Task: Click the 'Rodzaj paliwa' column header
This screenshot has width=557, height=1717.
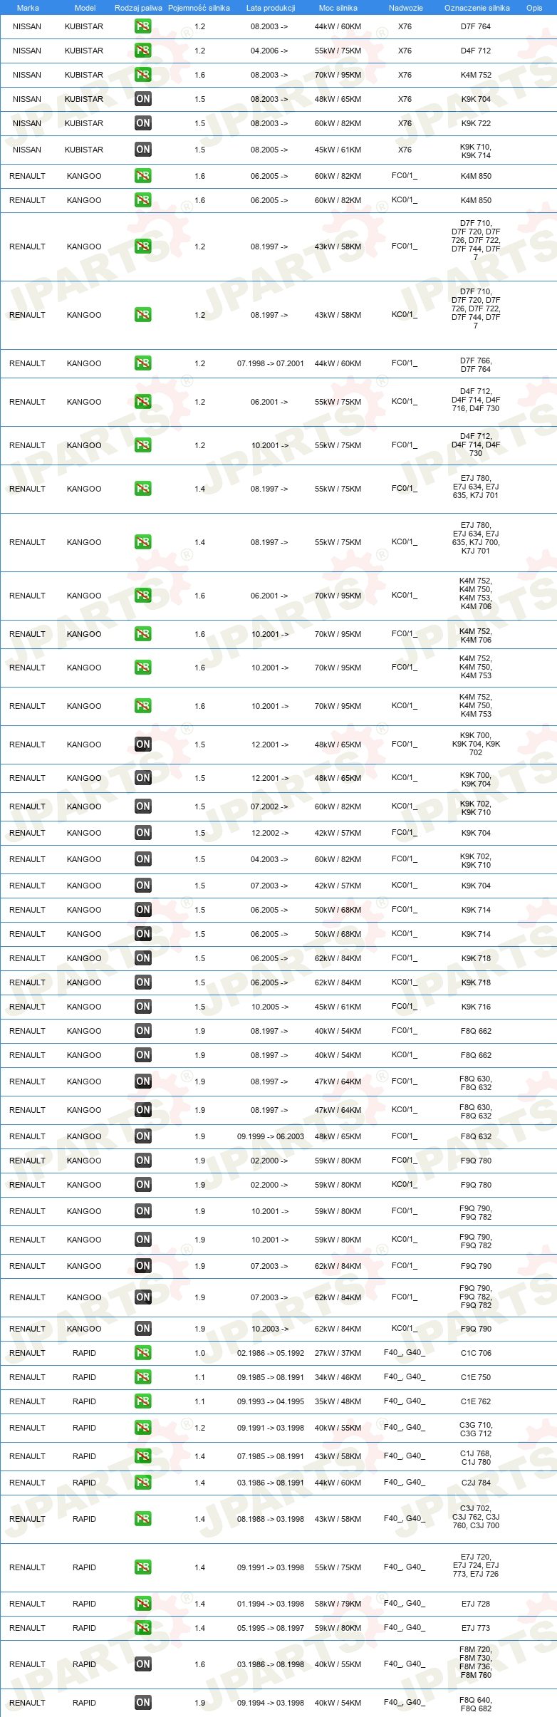Action: (x=138, y=8)
